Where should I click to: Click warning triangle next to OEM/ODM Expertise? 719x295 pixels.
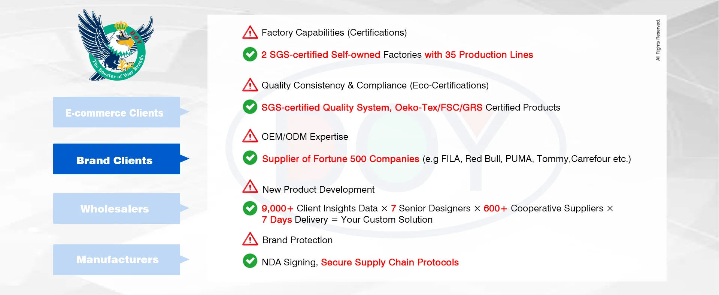coord(250,136)
